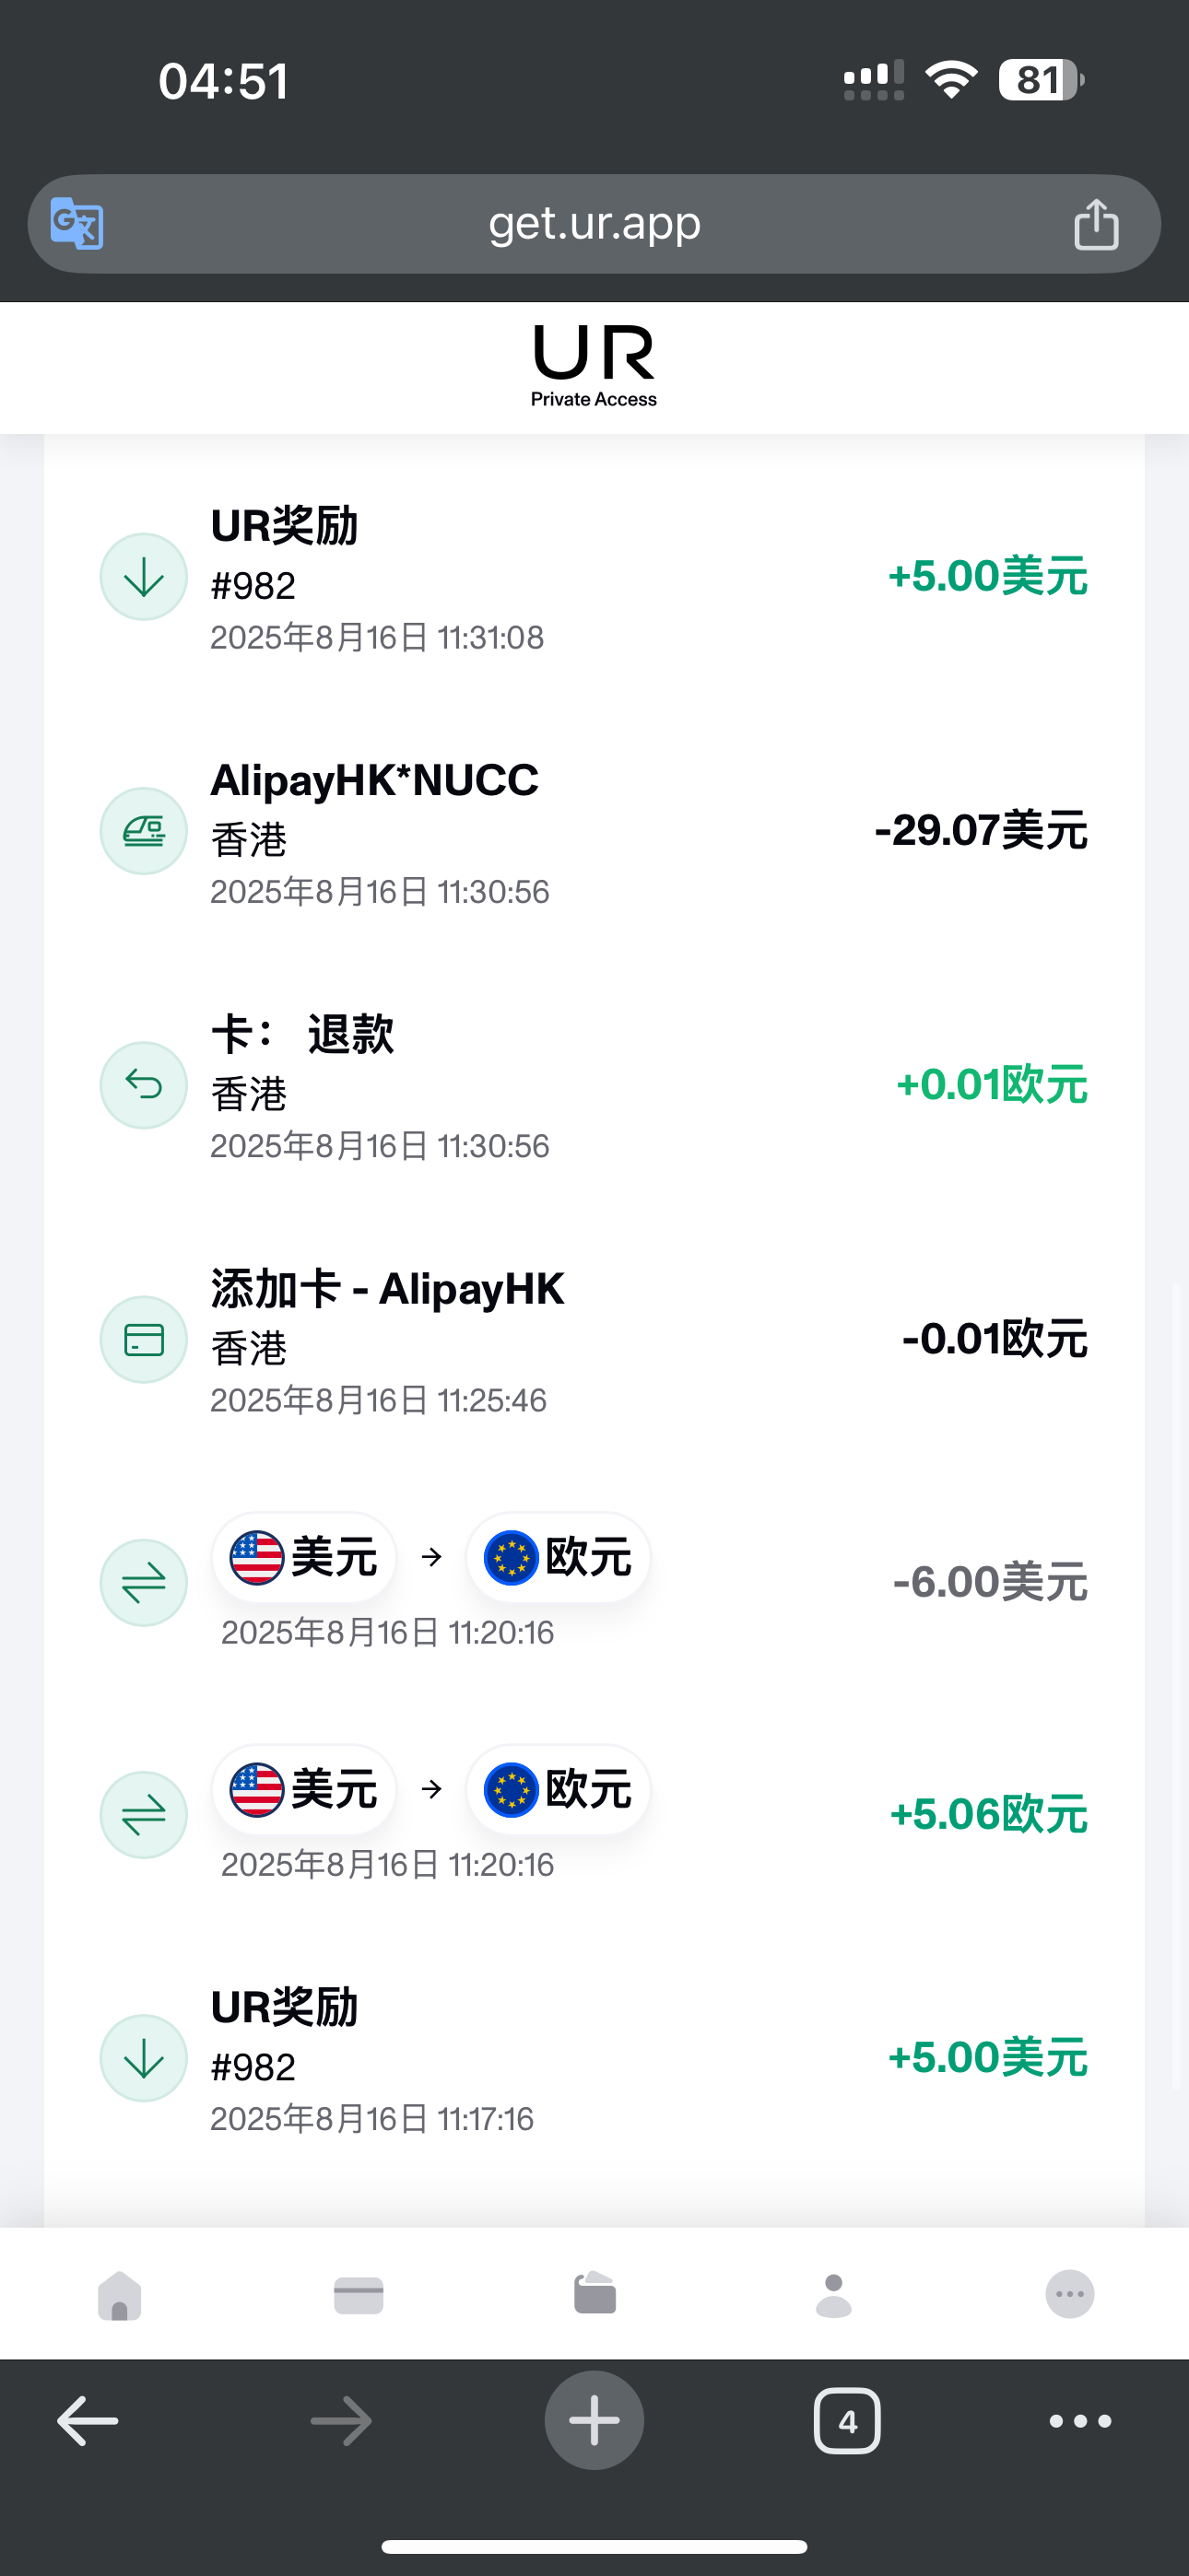Image resolution: width=1189 pixels, height=2576 pixels.
Task: Open the browser tab switcher showing 4
Action: (848, 2421)
